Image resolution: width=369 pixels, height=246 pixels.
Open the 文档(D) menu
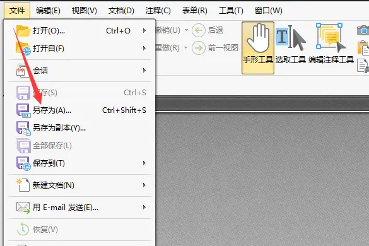(x=121, y=11)
